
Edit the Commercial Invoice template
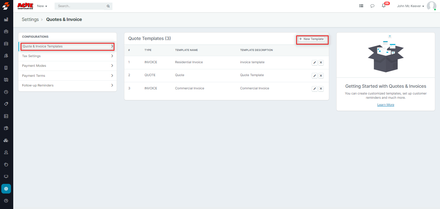(x=315, y=89)
